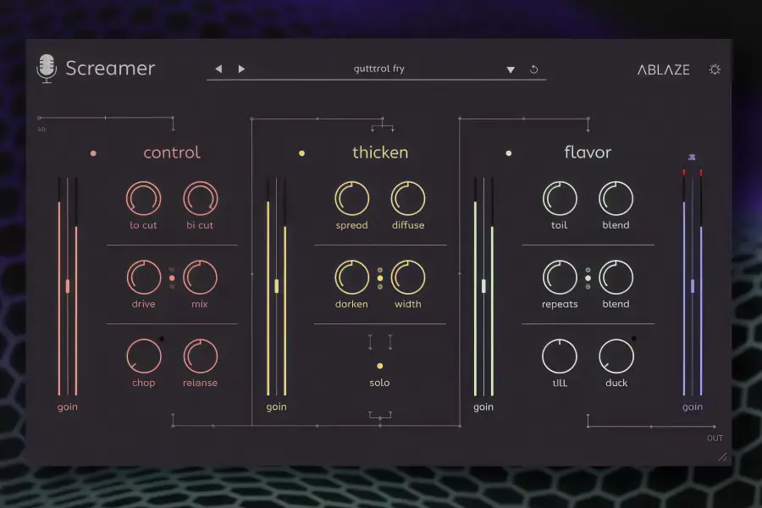
Task: Toggle the flavor section power dot
Action: [508, 153]
